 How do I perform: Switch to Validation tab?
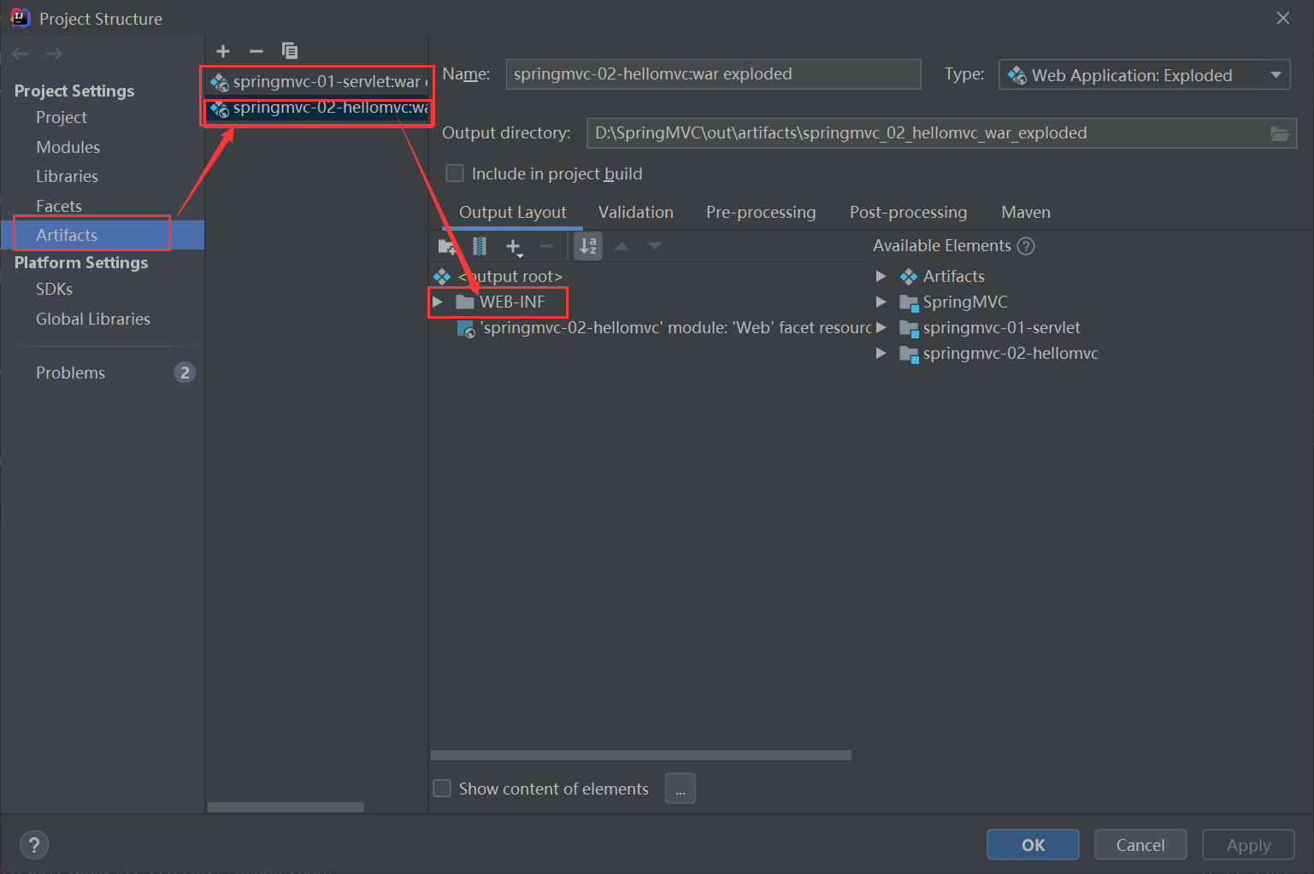click(636, 212)
